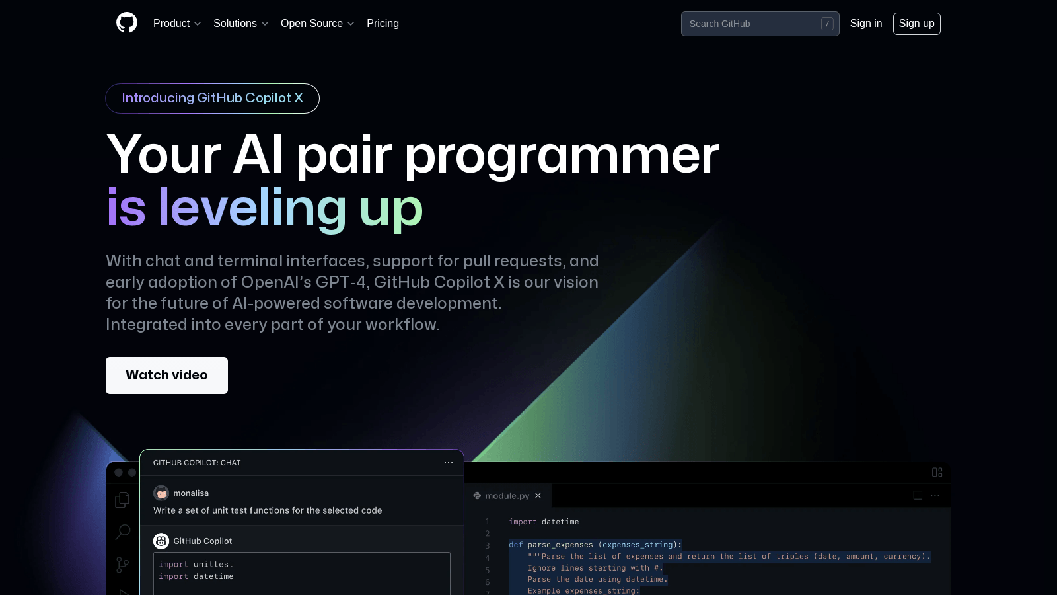Click the GitHub Octocat logo
This screenshot has width=1057, height=595.
pos(127,23)
